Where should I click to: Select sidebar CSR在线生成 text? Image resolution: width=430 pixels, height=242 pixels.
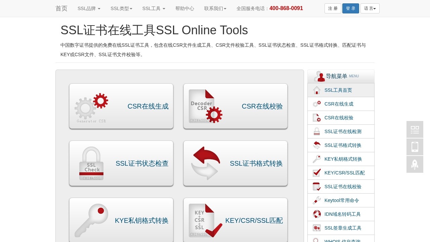339,104
